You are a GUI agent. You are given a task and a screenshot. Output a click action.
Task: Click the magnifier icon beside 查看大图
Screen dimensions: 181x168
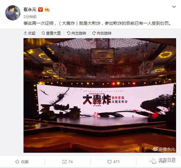click(x=43, y=33)
